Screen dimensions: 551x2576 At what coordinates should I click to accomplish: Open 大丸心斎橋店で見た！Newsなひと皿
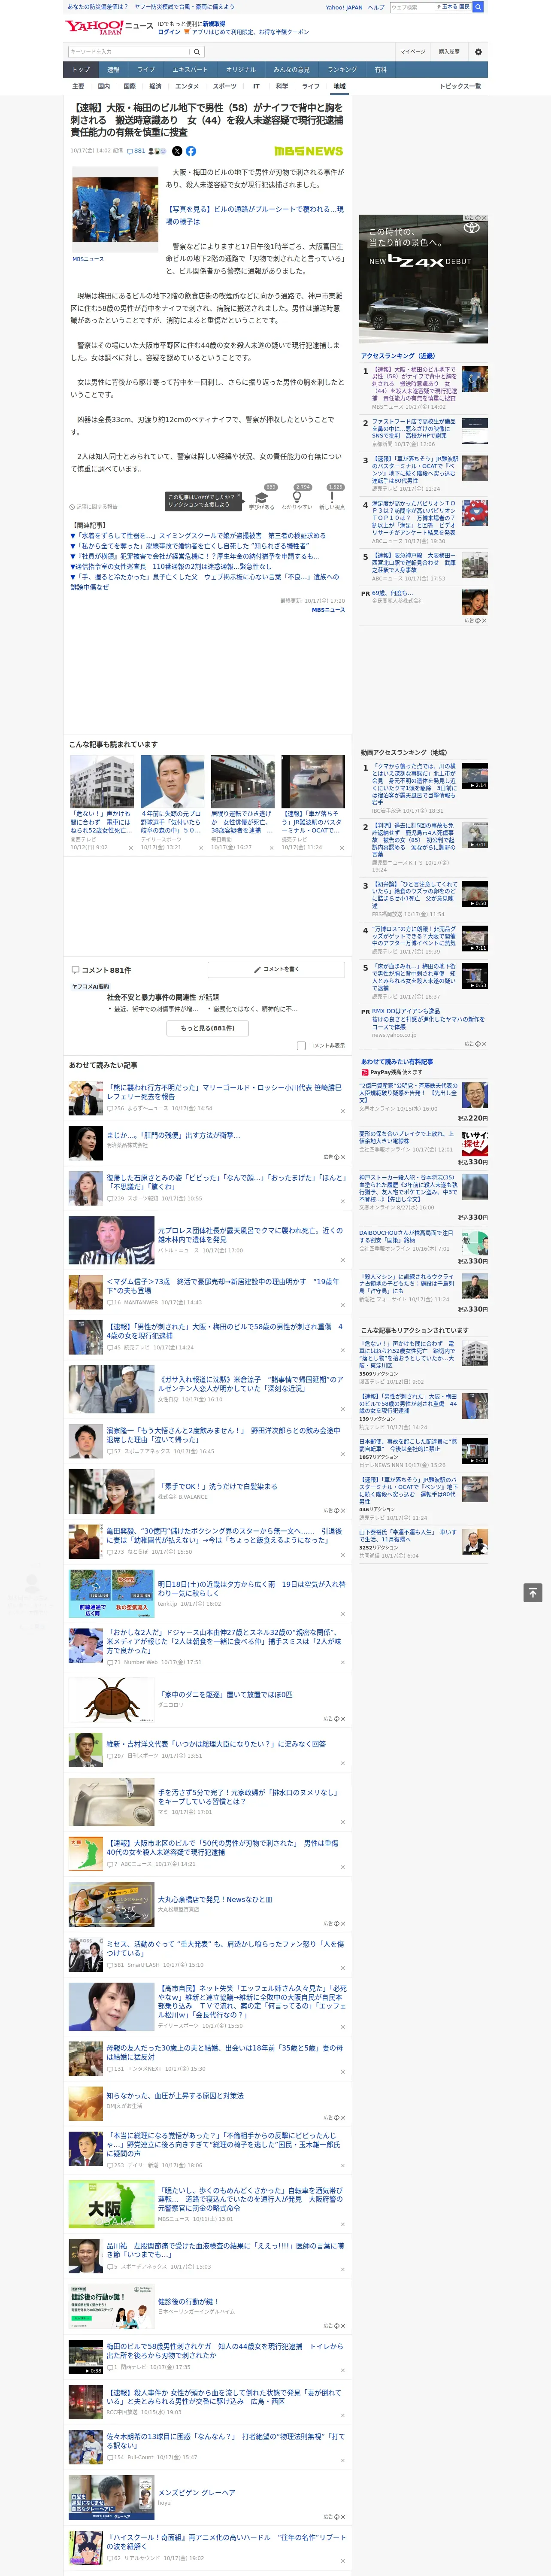pyautogui.click(x=215, y=1899)
